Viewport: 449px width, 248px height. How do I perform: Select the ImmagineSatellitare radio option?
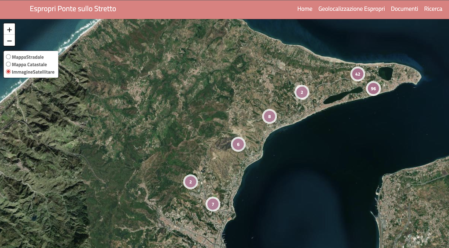coord(8,72)
